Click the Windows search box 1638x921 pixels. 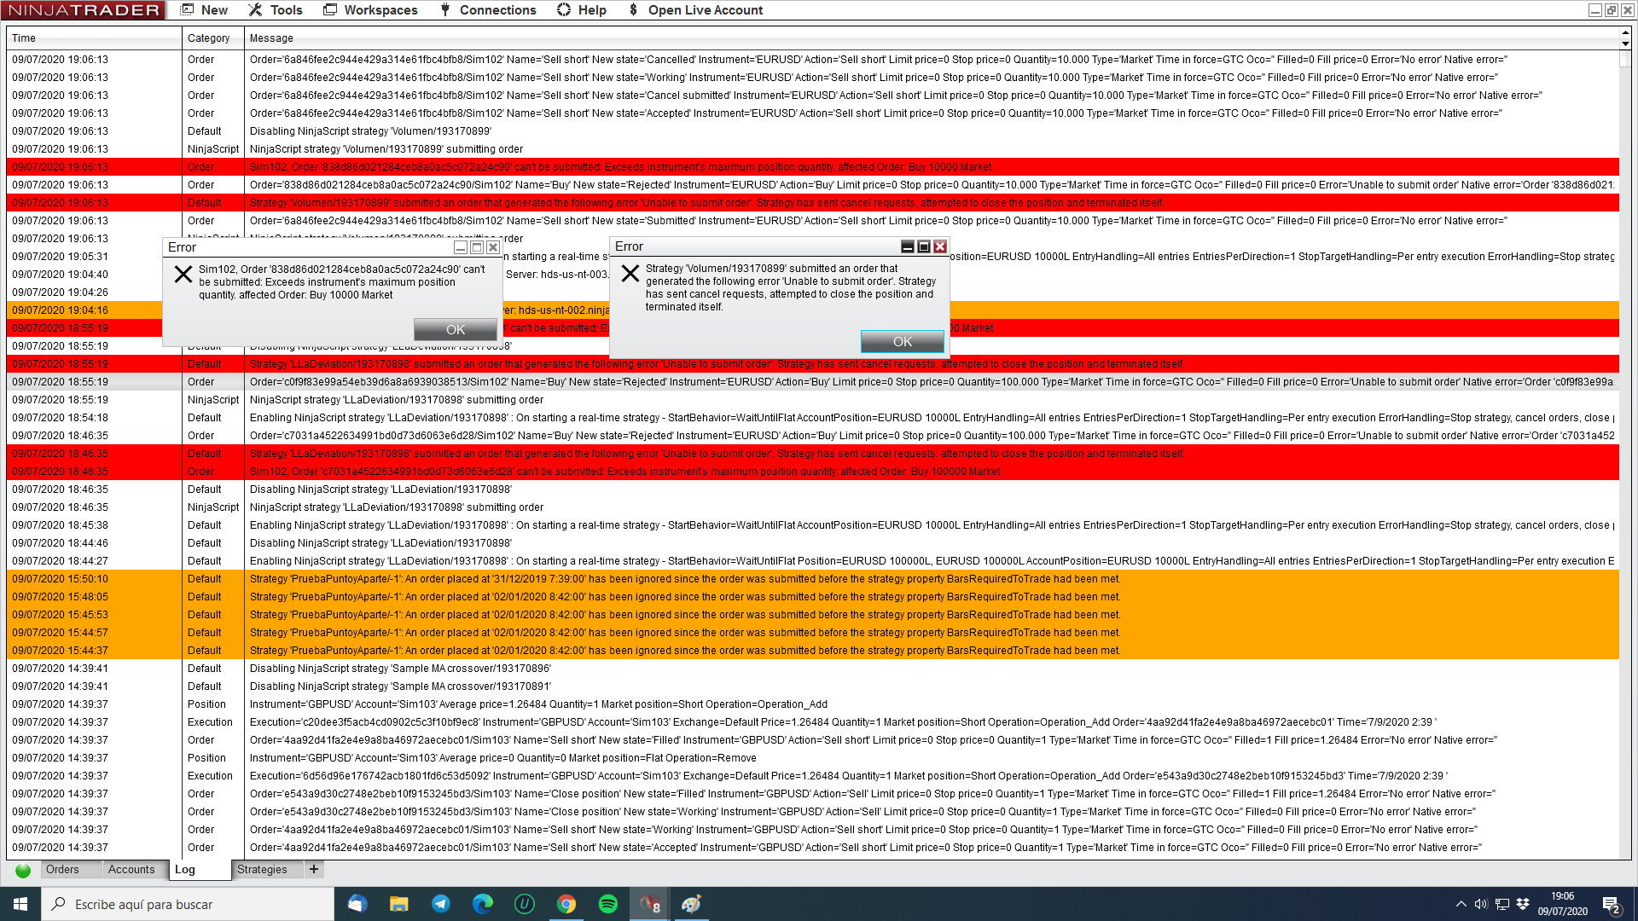(x=188, y=904)
